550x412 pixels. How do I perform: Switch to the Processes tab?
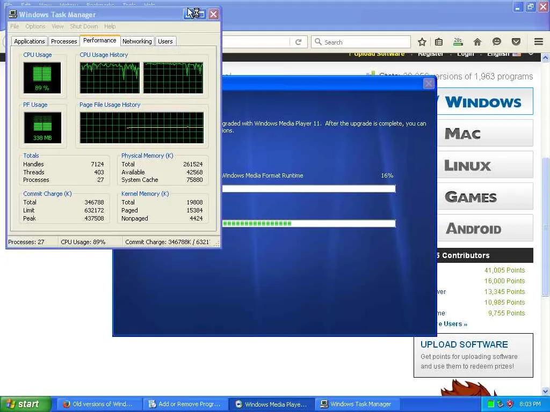(x=64, y=41)
